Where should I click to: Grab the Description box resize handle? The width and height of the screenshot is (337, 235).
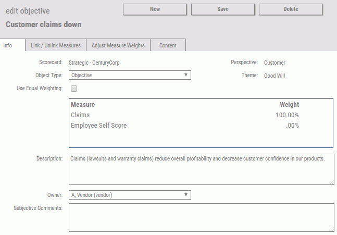tap(331, 182)
